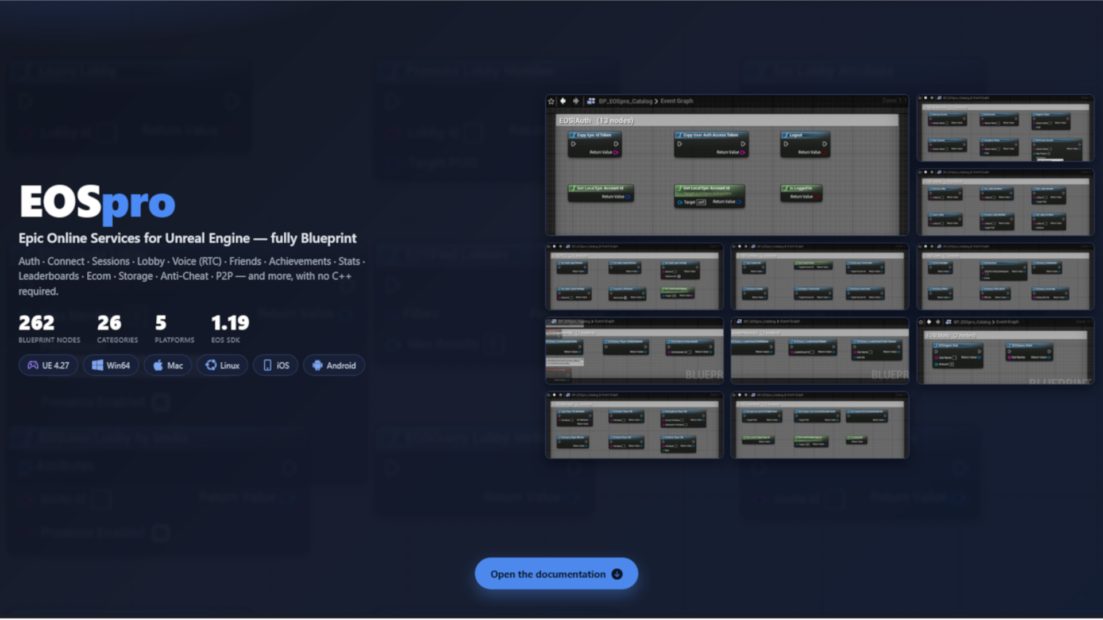Click Event Graph breadcrumb in EOS|Auth graph
The image size is (1103, 620).
[x=676, y=101]
